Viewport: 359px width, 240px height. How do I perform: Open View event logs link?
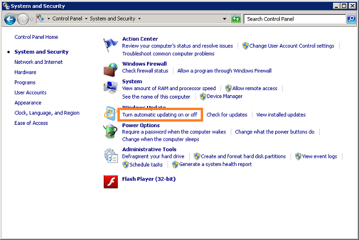coord(320,156)
